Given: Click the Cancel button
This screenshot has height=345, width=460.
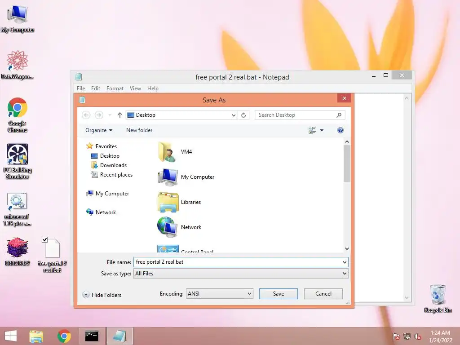Looking at the screenshot, I should click(x=323, y=294).
